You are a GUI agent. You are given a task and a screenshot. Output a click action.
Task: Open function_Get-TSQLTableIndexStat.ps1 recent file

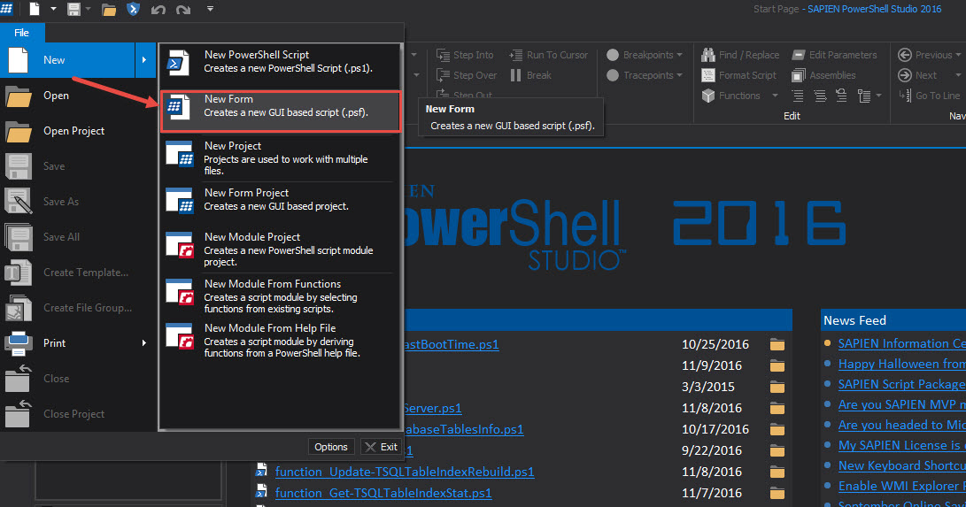pyautogui.click(x=383, y=493)
